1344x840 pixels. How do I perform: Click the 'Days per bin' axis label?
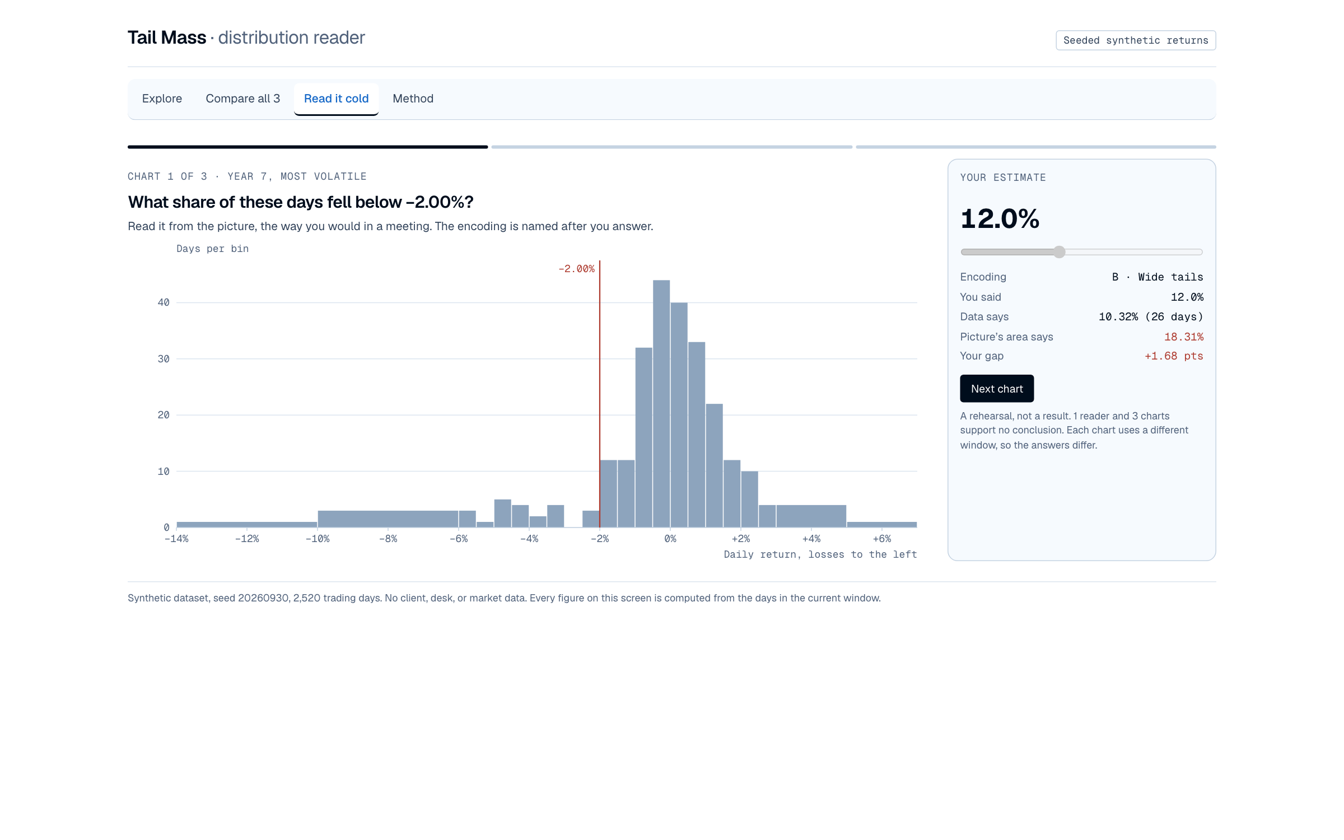pyautogui.click(x=212, y=249)
